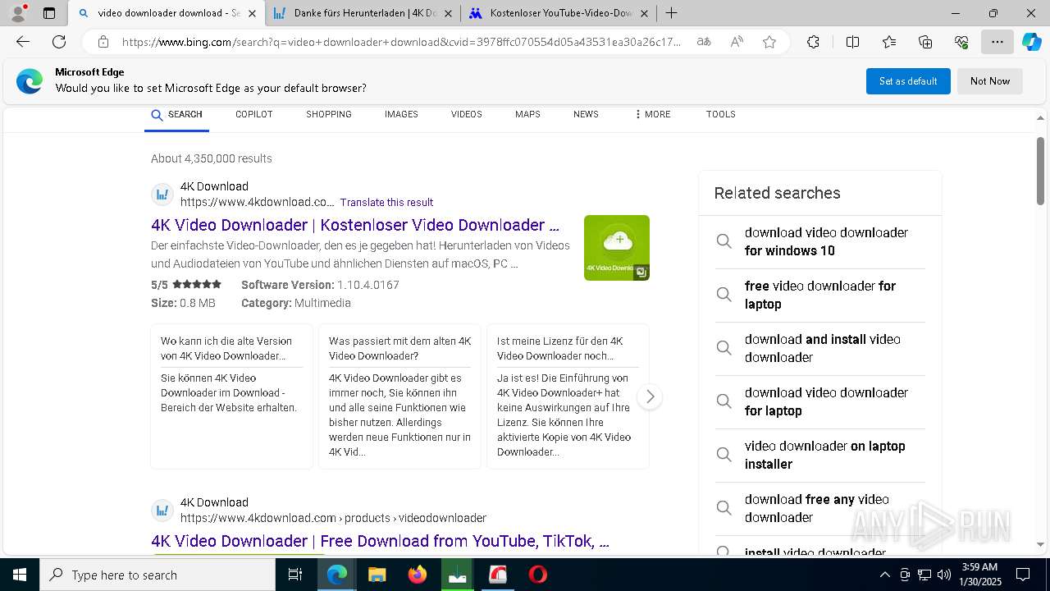Open the taskbar clock and date
This screenshot has height=591, width=1050.
(979, 575)
